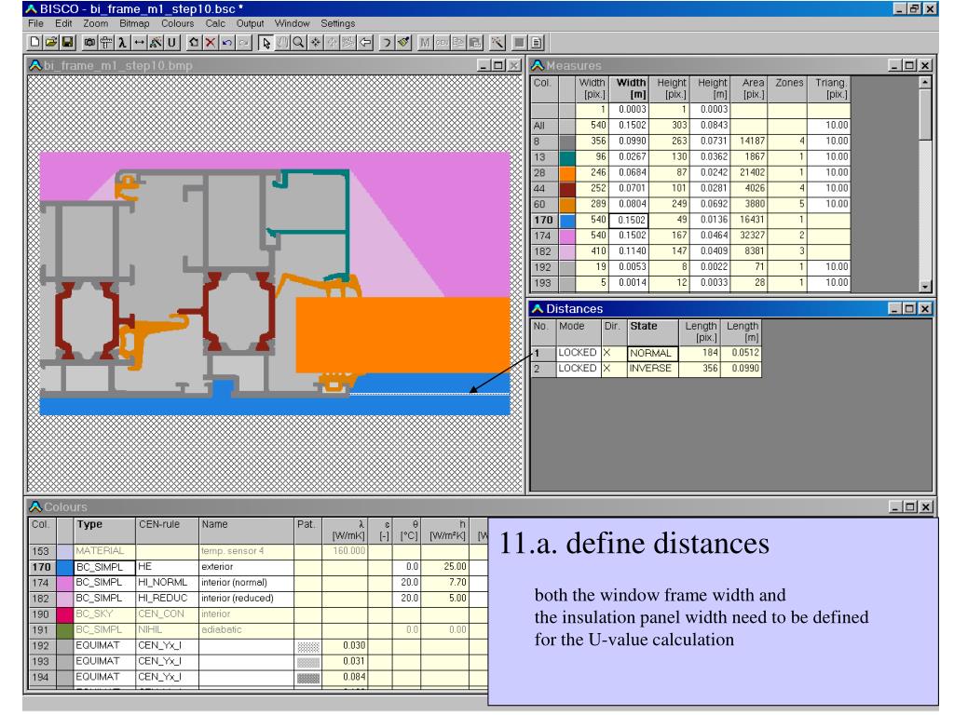Image resolution: width=954 pixels, height=715 pixels.
Task: Click the teal swatch of colour 13 in Measures
Action: point(567,156)
